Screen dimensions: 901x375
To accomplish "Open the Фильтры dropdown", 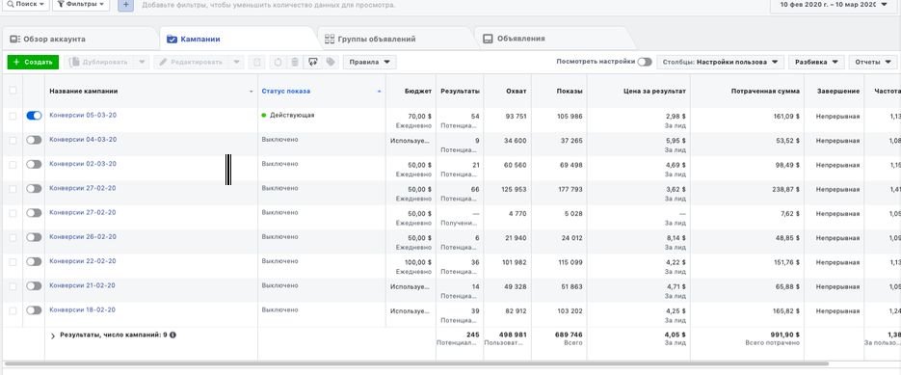I will [x=81, y=5].
